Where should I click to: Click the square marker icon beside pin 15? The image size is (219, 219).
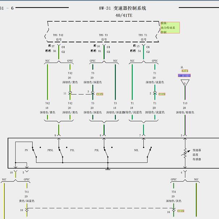tap(135, 46)
